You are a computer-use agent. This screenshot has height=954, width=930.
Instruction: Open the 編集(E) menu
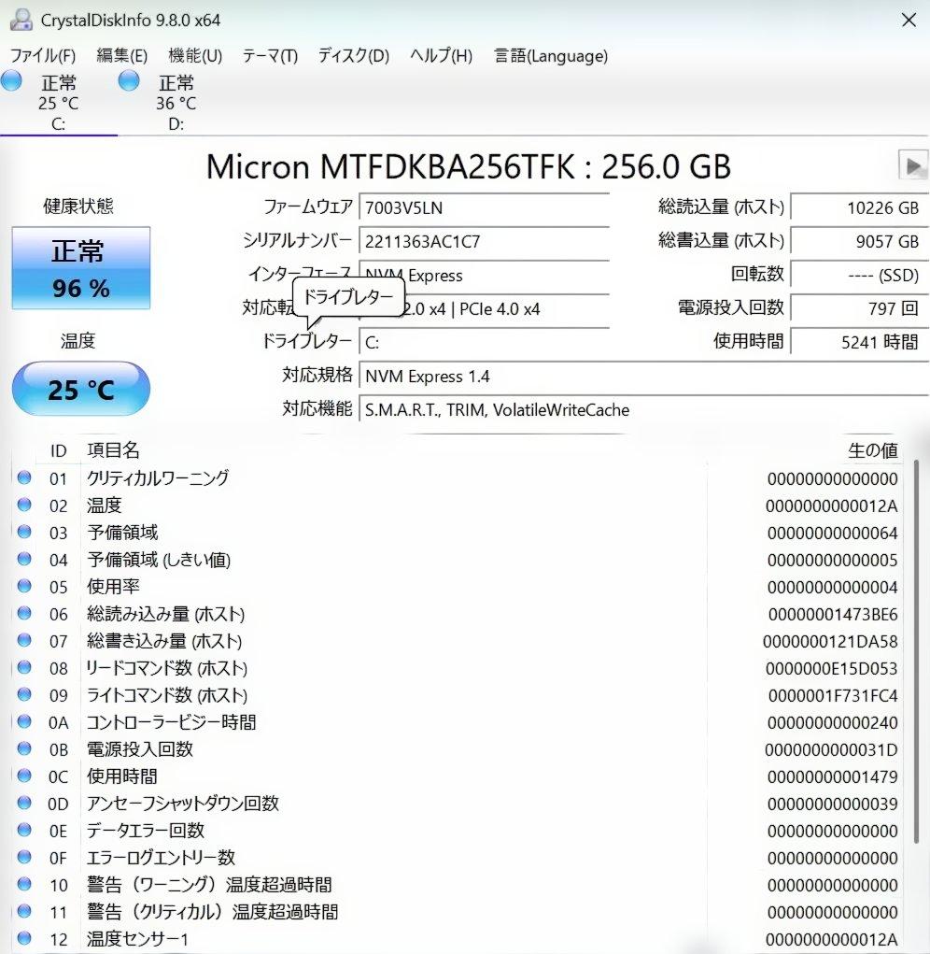[x=121, y=55]
